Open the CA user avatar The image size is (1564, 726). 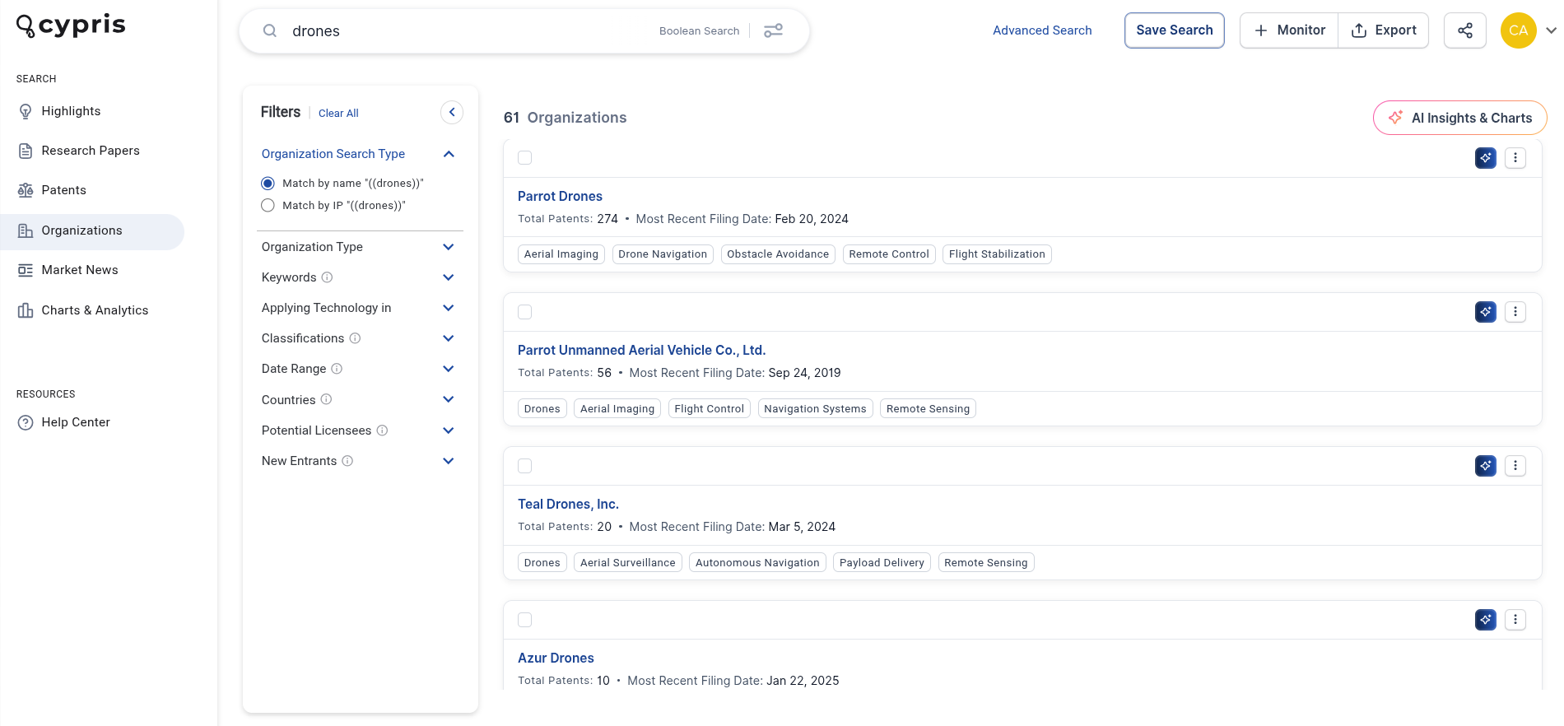point(1518,30)
